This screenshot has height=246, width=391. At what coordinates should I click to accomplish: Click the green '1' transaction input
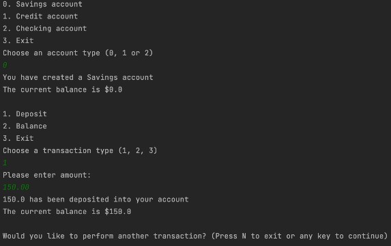tap(5, 163)
